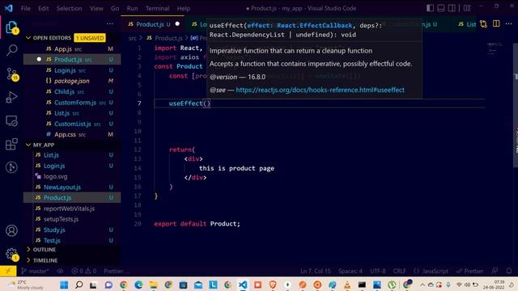Image resolution: width=518 pixels, height=291 pixels.
Task: Open Remote Explorer view in activity bar
Action: [x=11, y=121]
